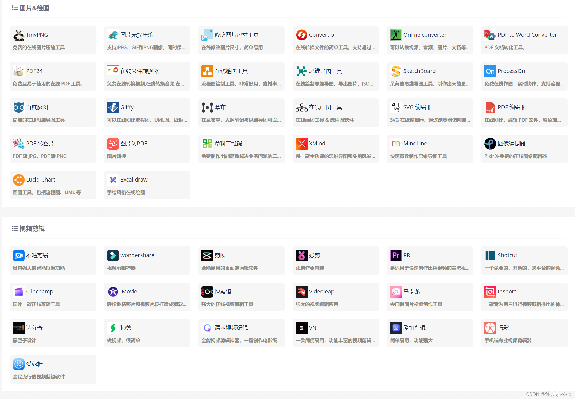
Task: Click the Videoleap red fox icon
Action: [x=302, y=292]
